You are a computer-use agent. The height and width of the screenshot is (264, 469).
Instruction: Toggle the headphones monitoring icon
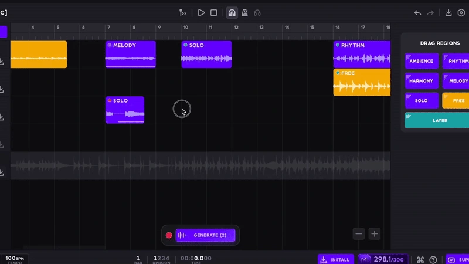coord(257,12)
